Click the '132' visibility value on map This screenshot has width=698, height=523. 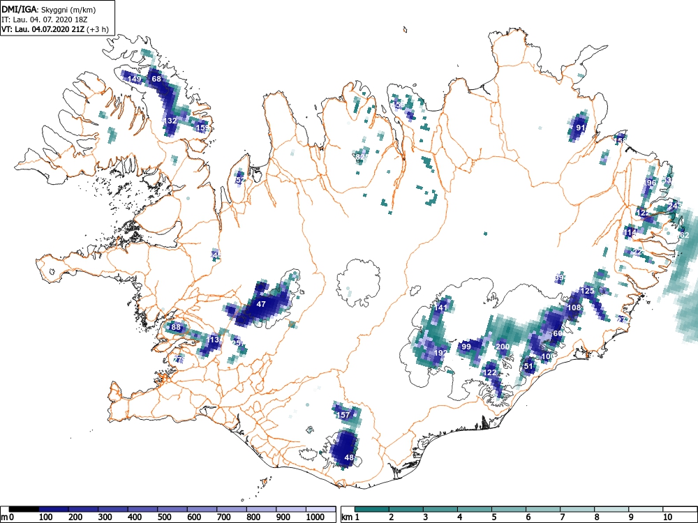click(x=170, y=121)
